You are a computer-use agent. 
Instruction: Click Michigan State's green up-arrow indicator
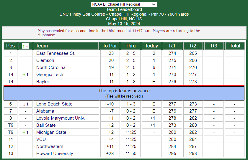pyautogui.click(x=24, y=133)
